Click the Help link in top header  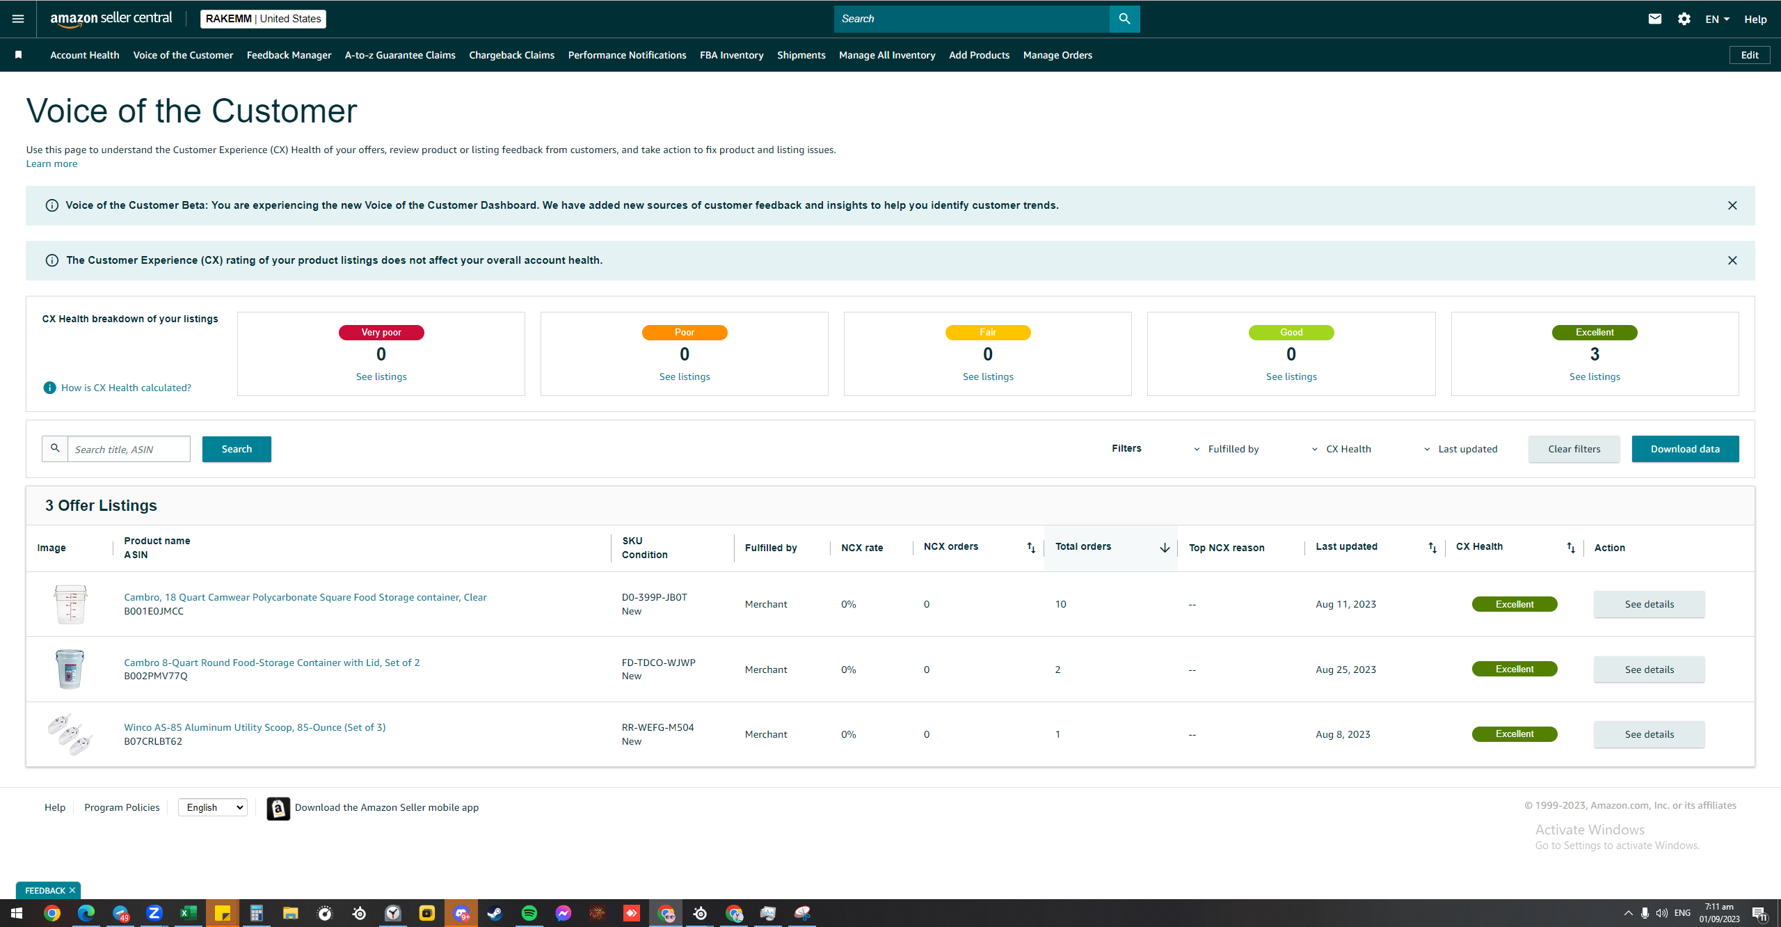tap(1755, 19)
